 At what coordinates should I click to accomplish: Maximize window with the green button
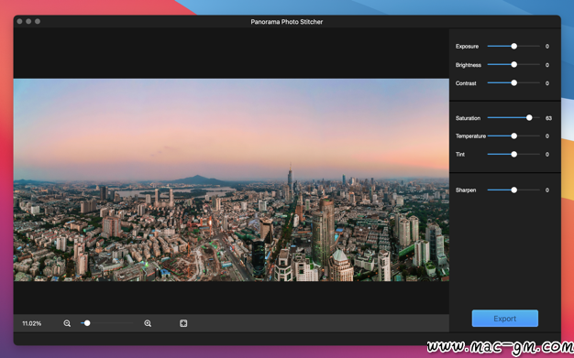click(38, 21)
